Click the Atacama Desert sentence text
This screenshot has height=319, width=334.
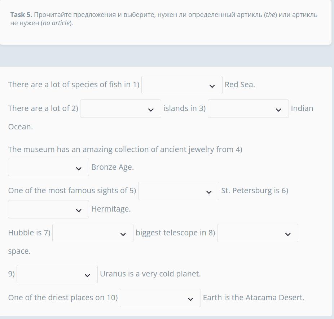pos(254,297)
